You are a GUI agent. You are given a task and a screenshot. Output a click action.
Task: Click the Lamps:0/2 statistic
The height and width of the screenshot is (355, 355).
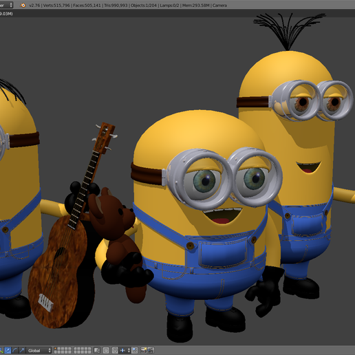(169, 5)
